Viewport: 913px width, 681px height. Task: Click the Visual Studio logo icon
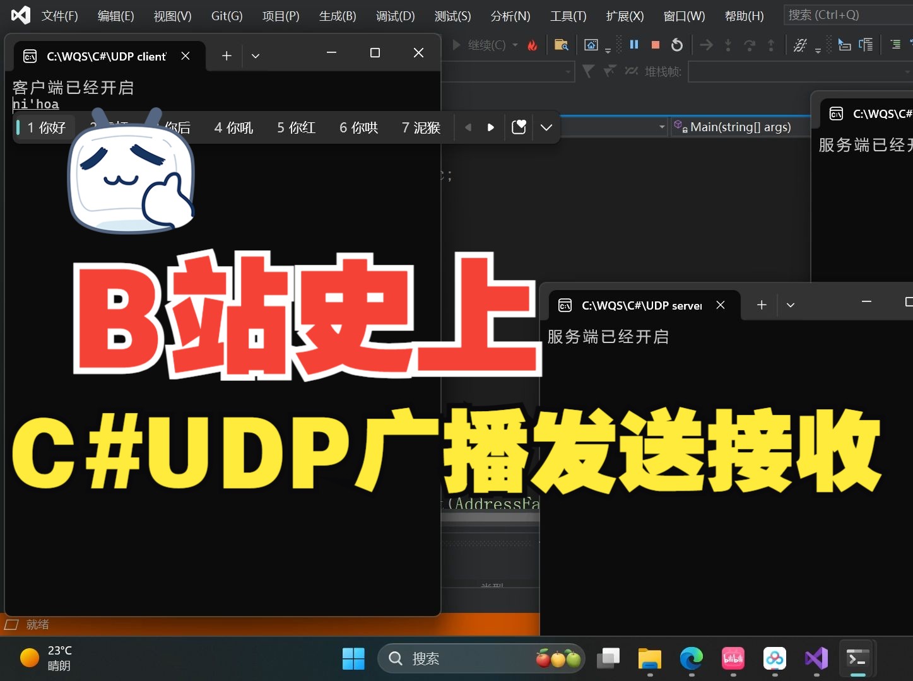pyautogui.click(x=20, y=15)
